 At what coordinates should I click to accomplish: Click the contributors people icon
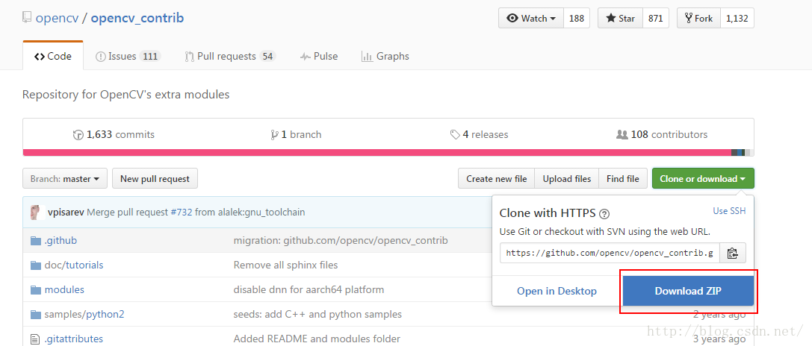click(622, 134)
